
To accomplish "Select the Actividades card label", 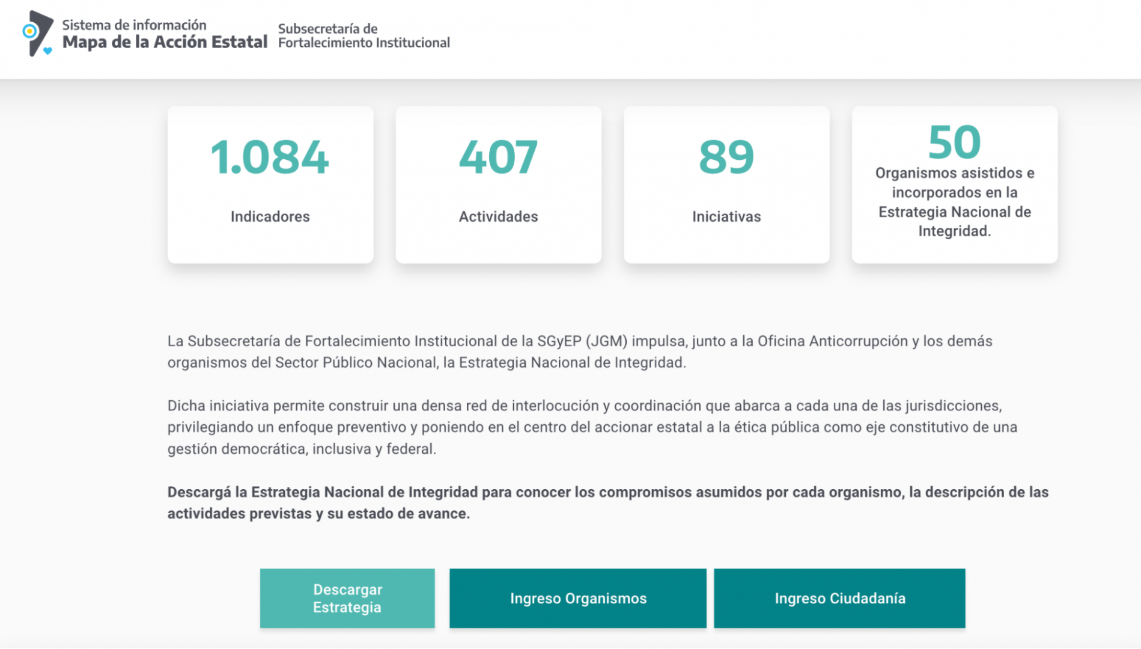I will click(498, 216).
